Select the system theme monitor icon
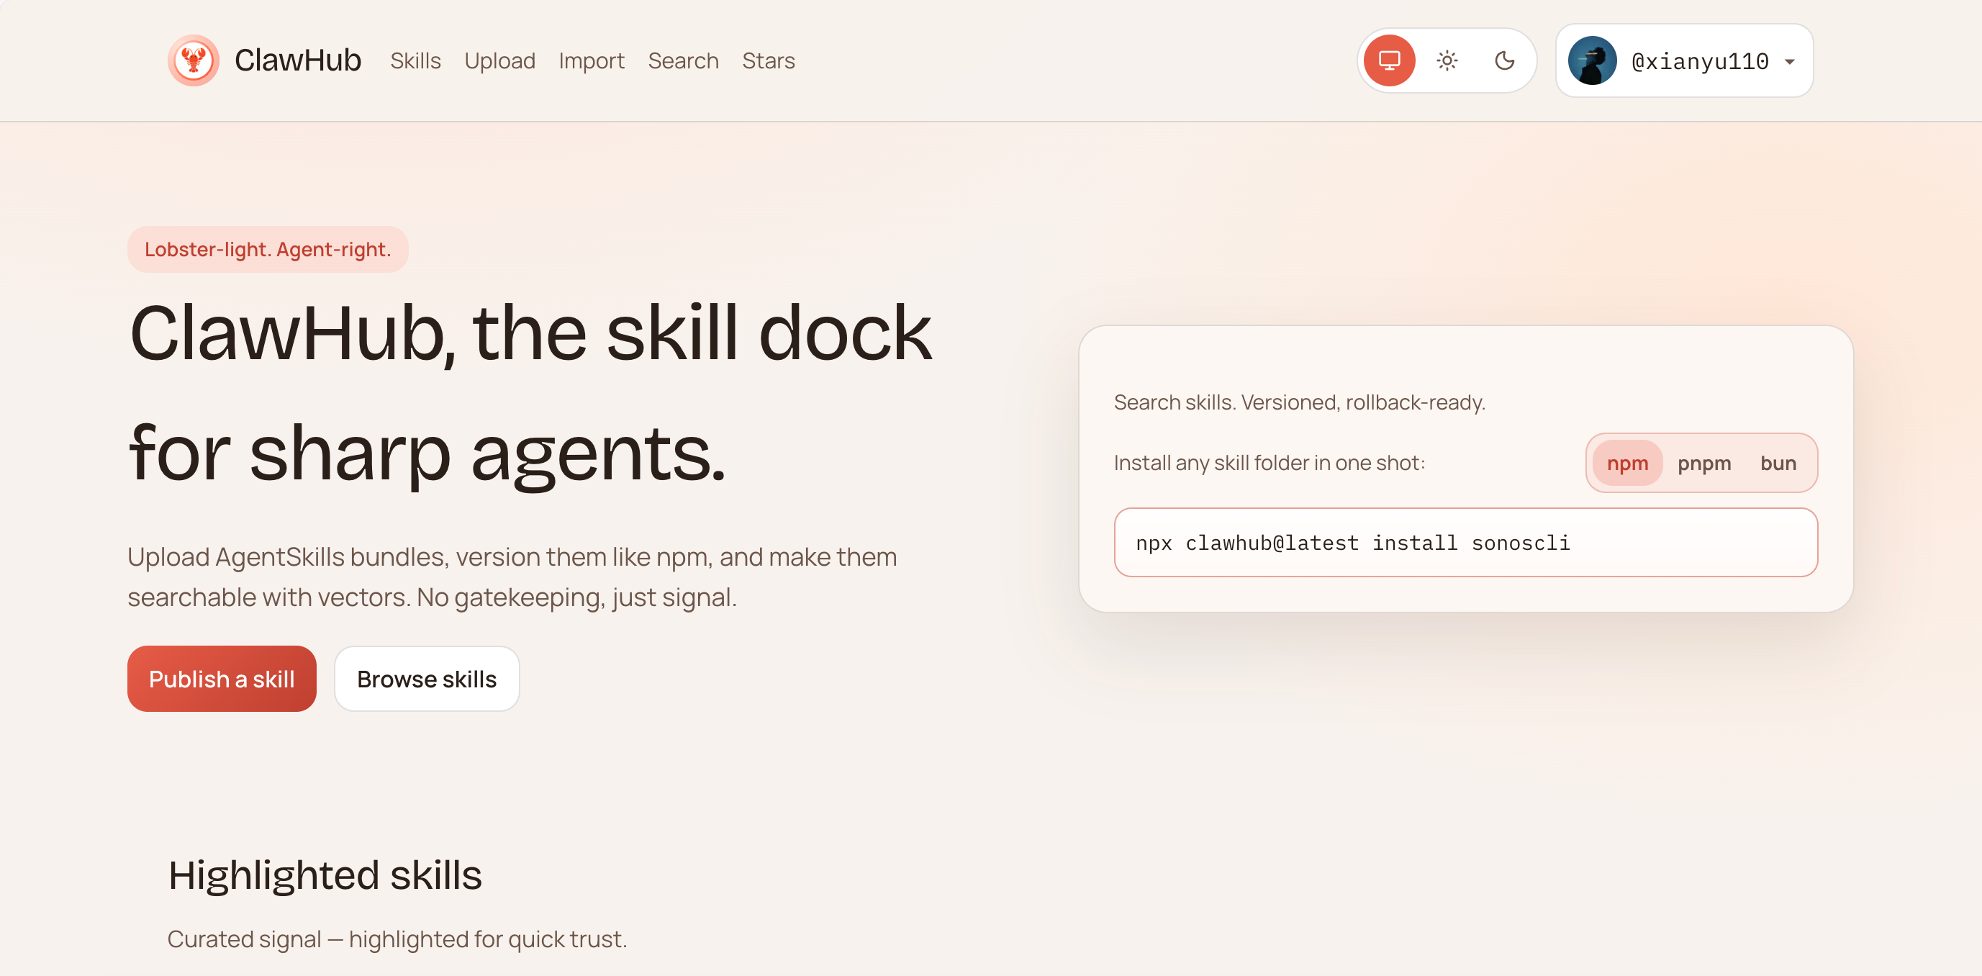1982x976 pixels. pyautogui.click(x=1389, y=60)
